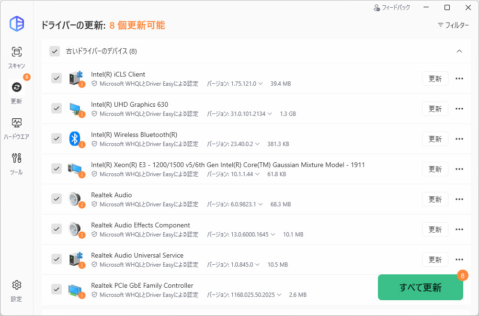
Task: Open more options for Intel UHD Graphics 630
Action: [x=459, y=109]
